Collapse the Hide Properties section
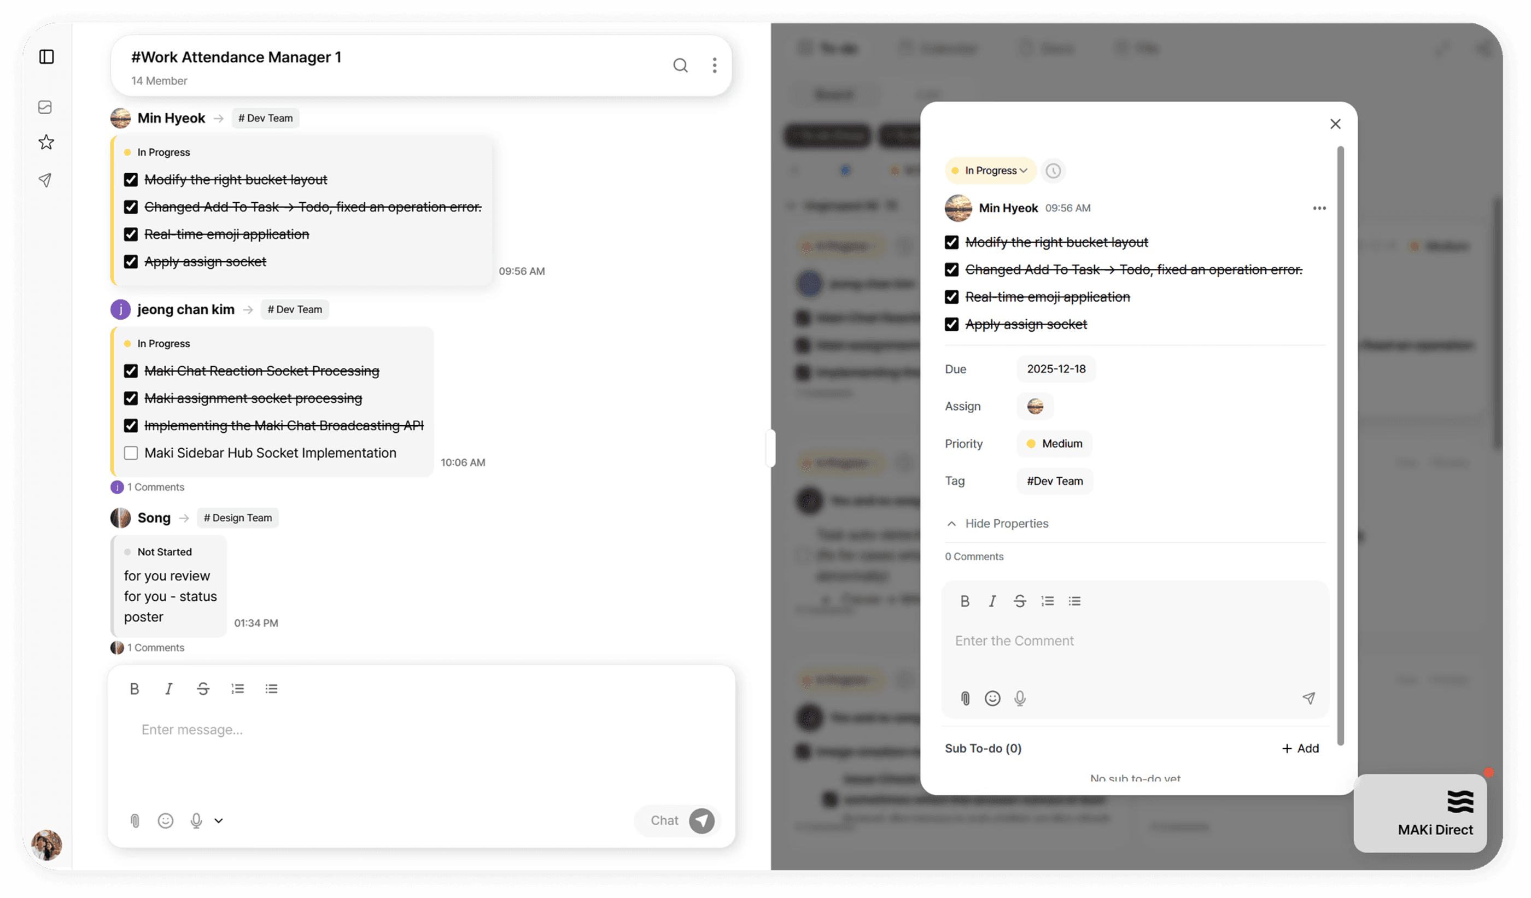Screen dimensions: 1531x898 pos(997,524)
